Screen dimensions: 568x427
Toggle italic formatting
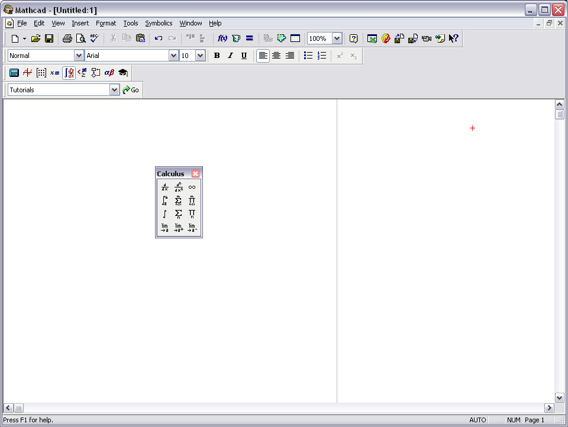tap(230, 56)
